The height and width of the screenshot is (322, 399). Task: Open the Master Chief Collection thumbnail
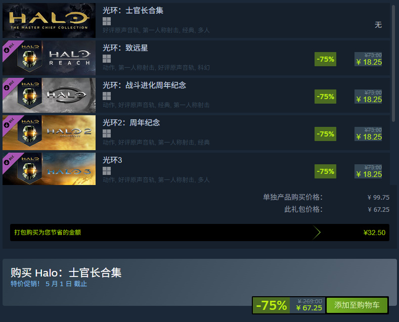tap(49, 20)
